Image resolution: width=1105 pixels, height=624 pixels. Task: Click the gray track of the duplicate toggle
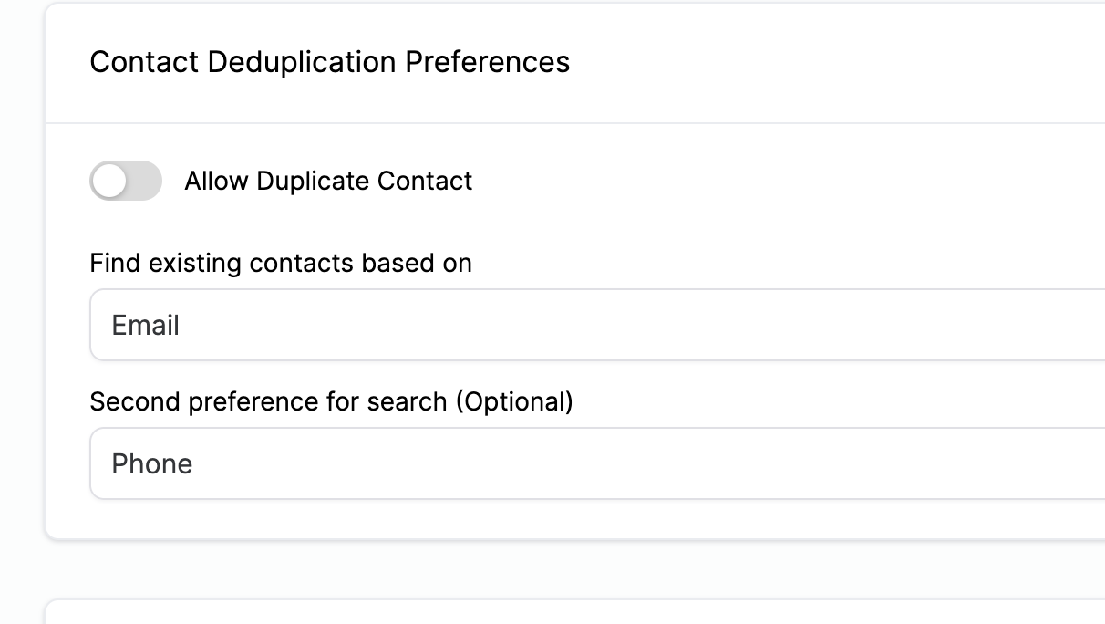[144, 181]
